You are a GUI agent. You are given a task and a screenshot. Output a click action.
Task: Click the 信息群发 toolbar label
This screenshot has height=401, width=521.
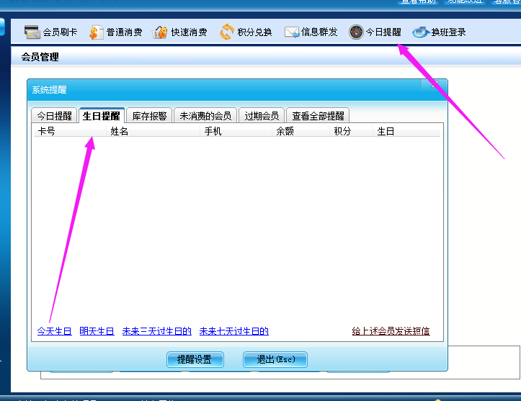pyautogui.click(x=319, y=32)
